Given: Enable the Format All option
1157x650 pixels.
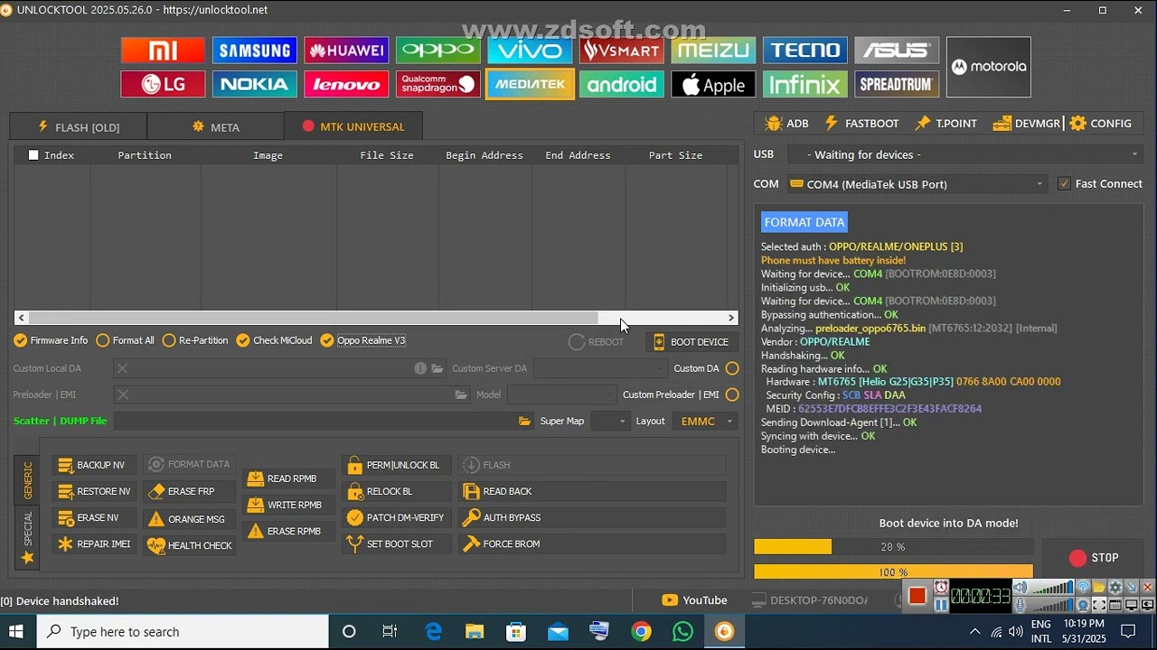Looking at the screenshot, I should pos(125,340).
